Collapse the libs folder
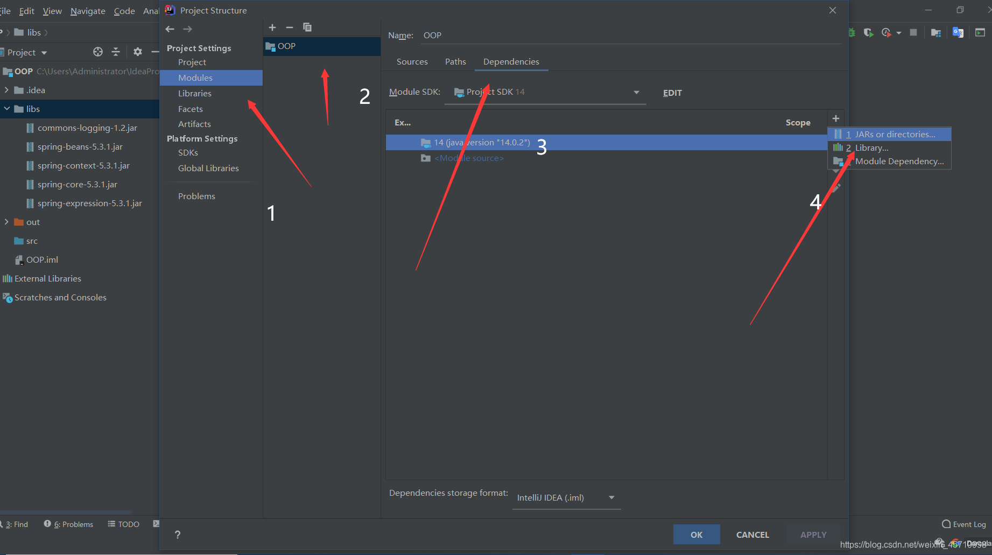992x555 pixels. (x=6, y=109)
